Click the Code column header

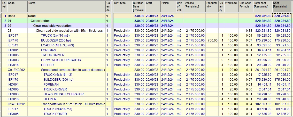click(17, 6)
